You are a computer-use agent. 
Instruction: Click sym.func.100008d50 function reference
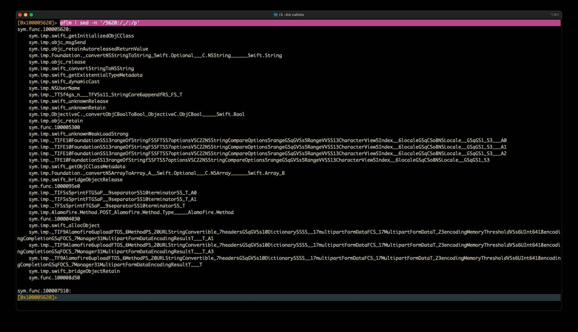54,278
